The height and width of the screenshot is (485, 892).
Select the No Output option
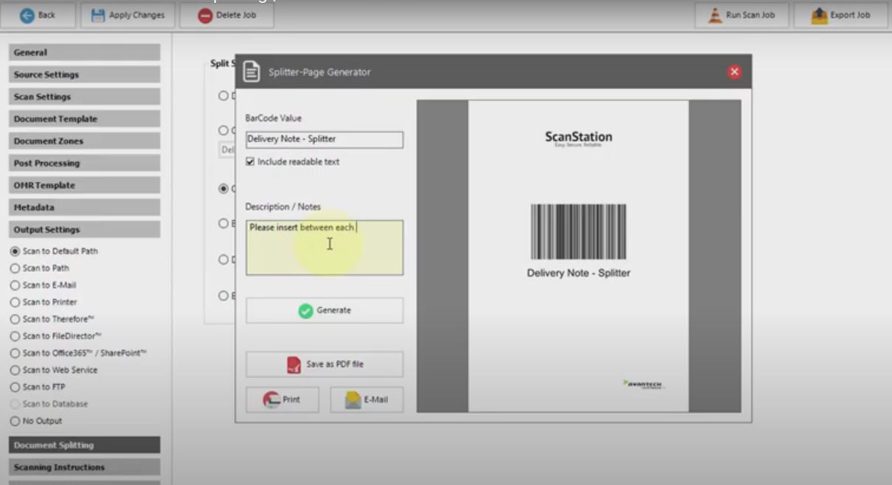pyautogui.click(x=36, y=421)
